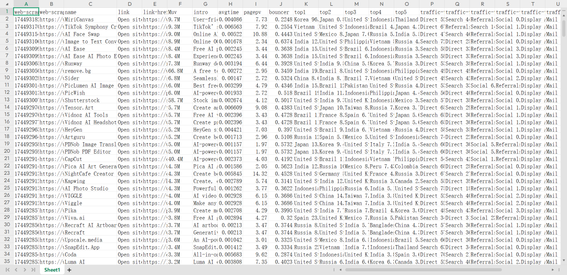
Task: Select the 0.6374 bouncer value cell
Action: click(x=280, y=41)
